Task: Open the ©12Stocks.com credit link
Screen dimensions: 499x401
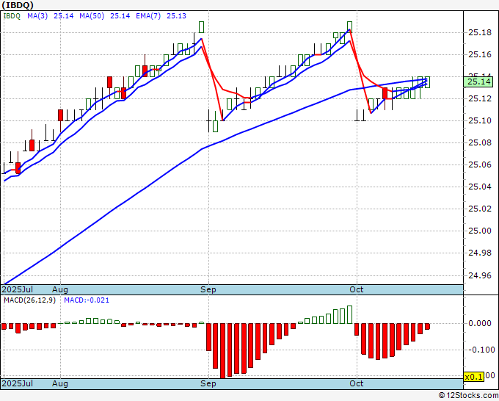Action: pyautogui.click(x=468, y=396)
